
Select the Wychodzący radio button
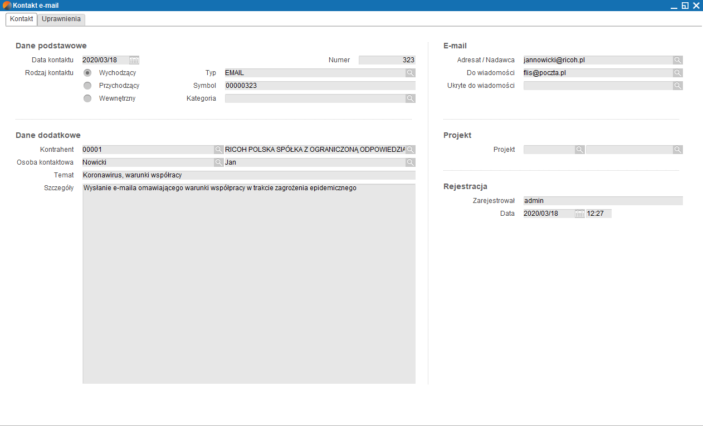coord(87,73)
